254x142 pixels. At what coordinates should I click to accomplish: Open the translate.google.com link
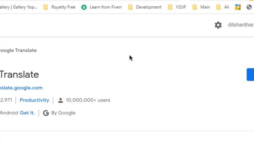click(21, 88)
